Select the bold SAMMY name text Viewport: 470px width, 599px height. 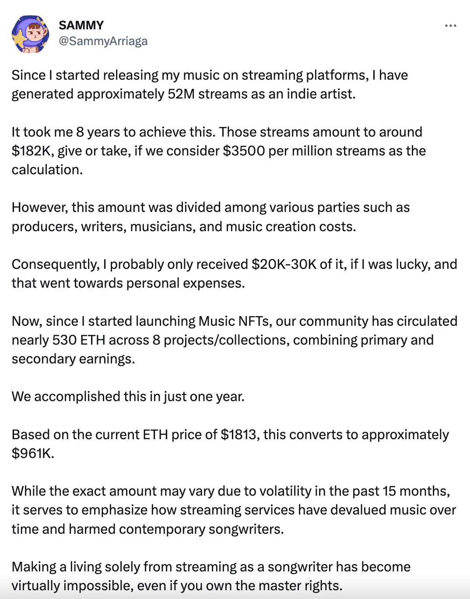[x=81, y=25]
